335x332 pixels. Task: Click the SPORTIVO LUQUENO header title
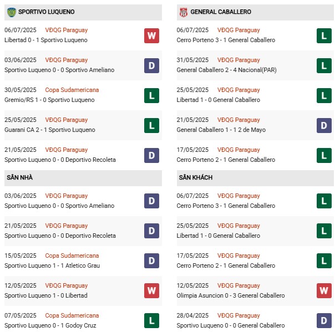click(x=47, y=12)
